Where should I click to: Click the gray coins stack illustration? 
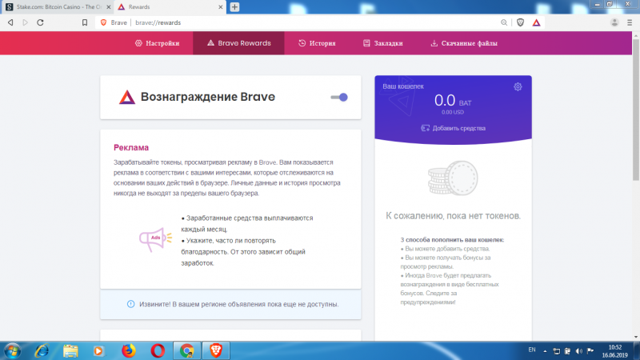[x=453, y=178]
